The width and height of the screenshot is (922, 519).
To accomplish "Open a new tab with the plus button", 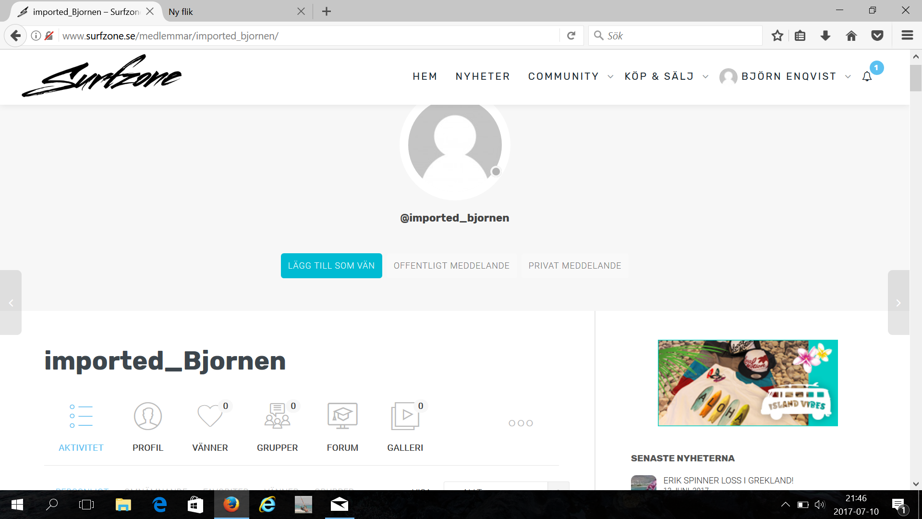I will pyautogui.click(x=327, y=12).
